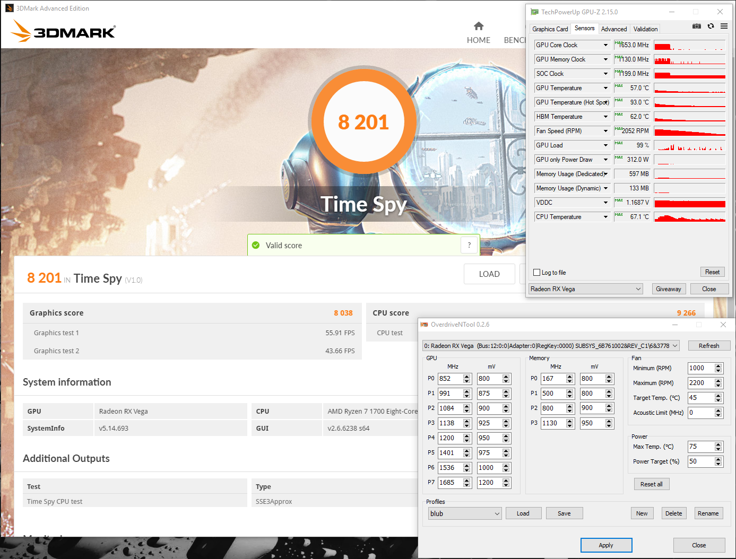Close the OverdriveNTool with the Close button
This screenshot has height=559, width=736.
pos(699,545)
